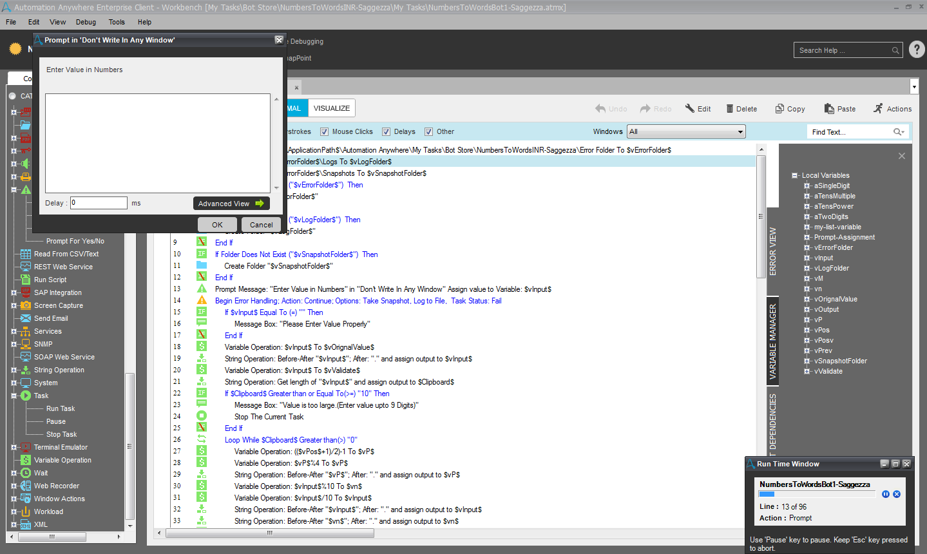Viewport: 927px width, 554px height.
Task: Click the pause icon in Run Time Window
Action: coord(886,494)
